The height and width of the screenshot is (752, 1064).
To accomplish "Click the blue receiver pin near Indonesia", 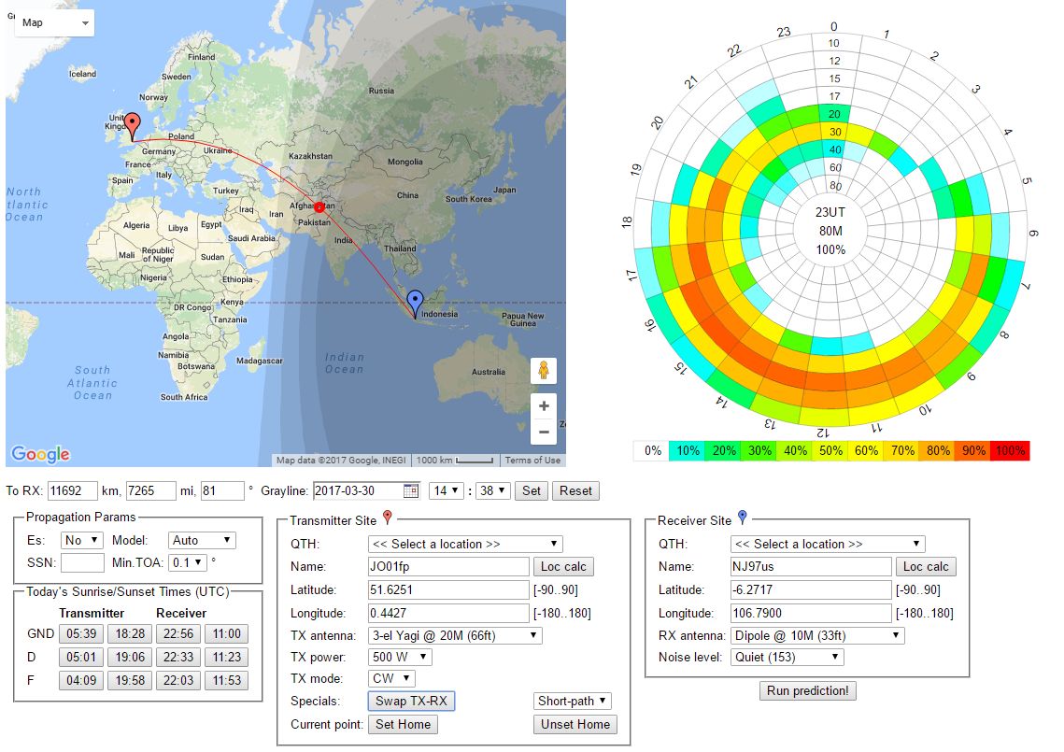I will [x=416, y=302].
